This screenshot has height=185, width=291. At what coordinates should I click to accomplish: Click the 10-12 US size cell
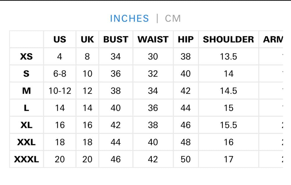(60, 91)
